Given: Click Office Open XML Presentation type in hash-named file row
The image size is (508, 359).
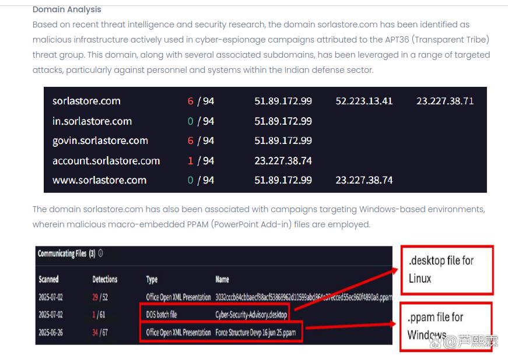Looking at the screenshot, I should pos(178,297).
